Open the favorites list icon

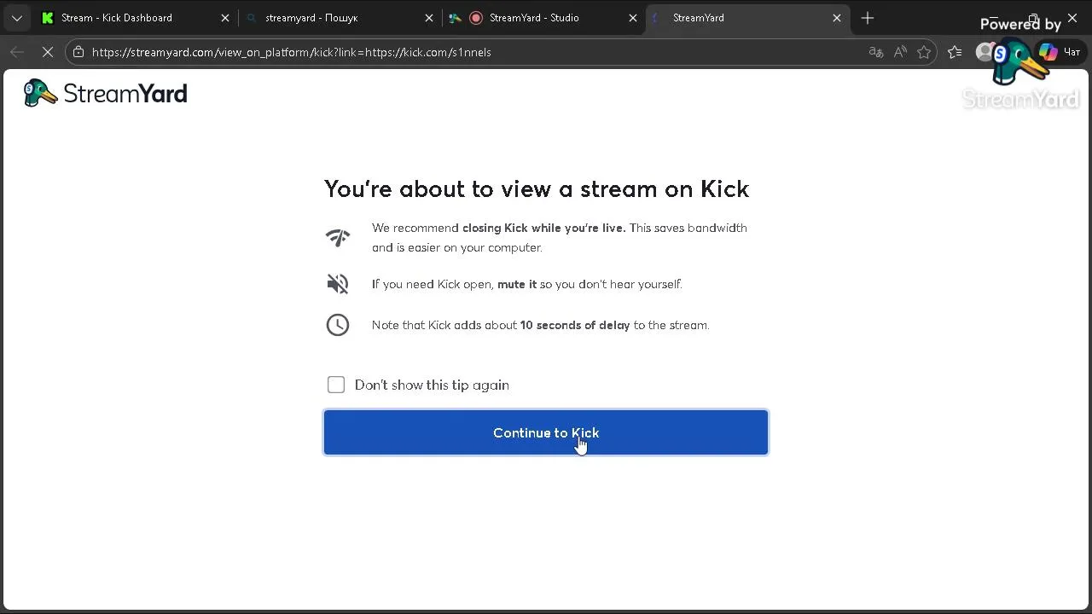coord(955,52)
